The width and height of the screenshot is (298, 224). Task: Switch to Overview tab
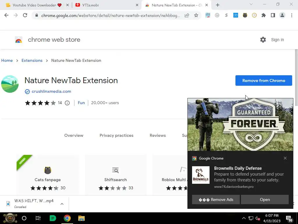(x=74, y=135)
